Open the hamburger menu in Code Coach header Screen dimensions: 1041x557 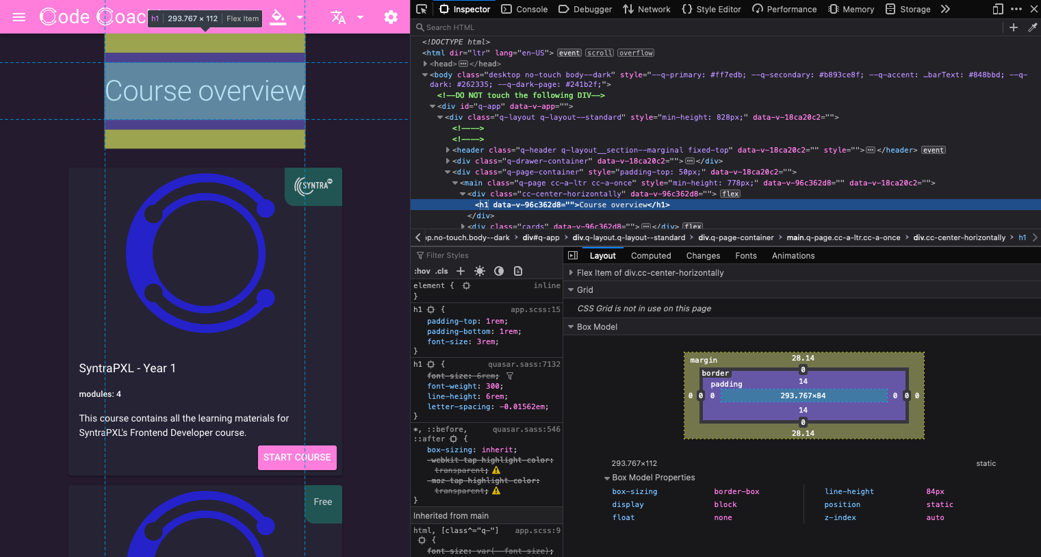click(19, 17)
